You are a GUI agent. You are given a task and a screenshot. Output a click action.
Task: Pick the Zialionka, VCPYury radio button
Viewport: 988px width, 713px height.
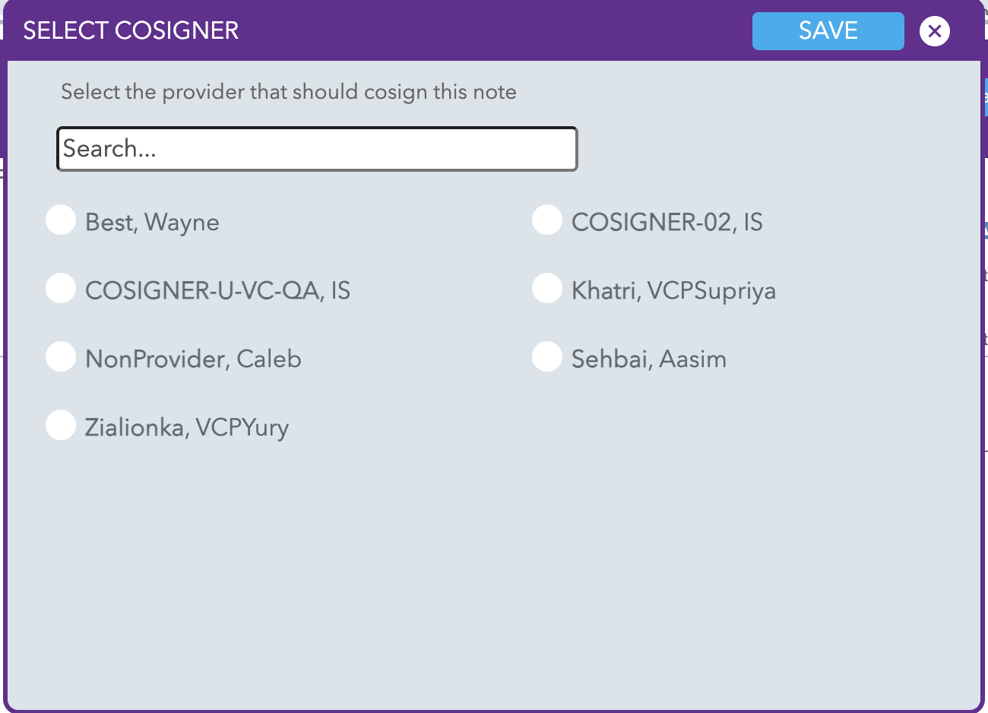(61, 426)
